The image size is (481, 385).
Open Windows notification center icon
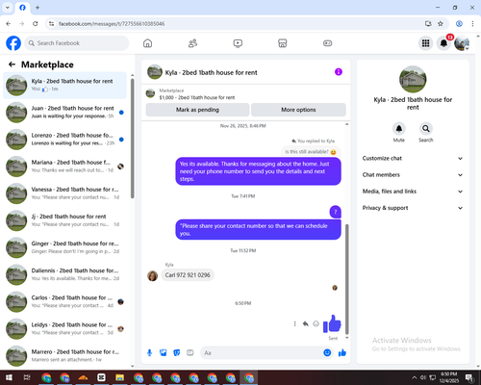469,377
